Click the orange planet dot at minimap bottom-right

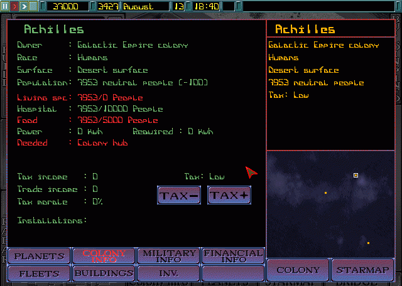click(x=368, y=243)
